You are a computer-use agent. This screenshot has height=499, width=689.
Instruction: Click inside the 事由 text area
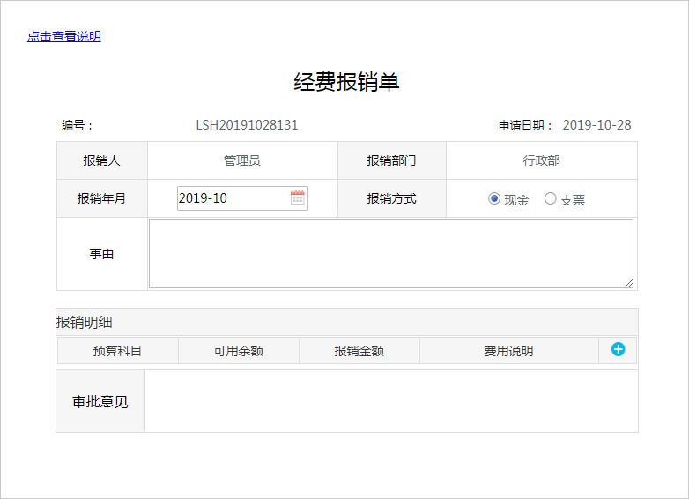pyautogui.click(x=390, y=253)
